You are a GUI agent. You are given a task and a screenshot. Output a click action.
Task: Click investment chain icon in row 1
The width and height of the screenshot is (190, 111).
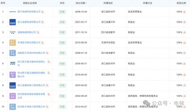(184, 12)
